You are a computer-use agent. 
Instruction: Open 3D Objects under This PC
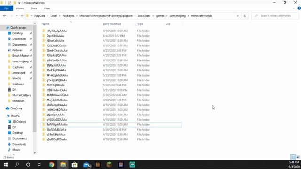19,122
